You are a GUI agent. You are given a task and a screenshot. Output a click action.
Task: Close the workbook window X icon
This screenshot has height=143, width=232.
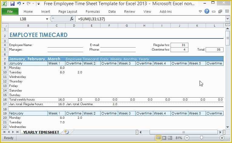pos(227,11)
